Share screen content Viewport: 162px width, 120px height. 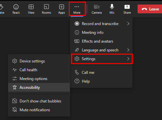127,9
